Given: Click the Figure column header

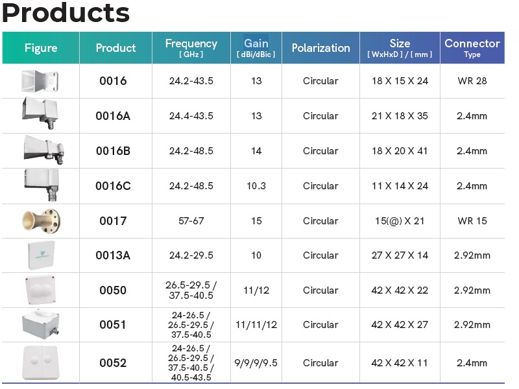Looking at the screenshot, I should point(41,48).
